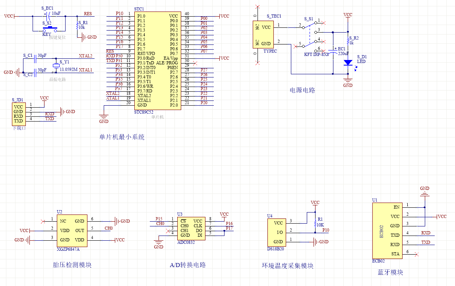Click the 220uF value text for EC1
Image resolution: width=455 pixels, height=286 pixels.
343,53
